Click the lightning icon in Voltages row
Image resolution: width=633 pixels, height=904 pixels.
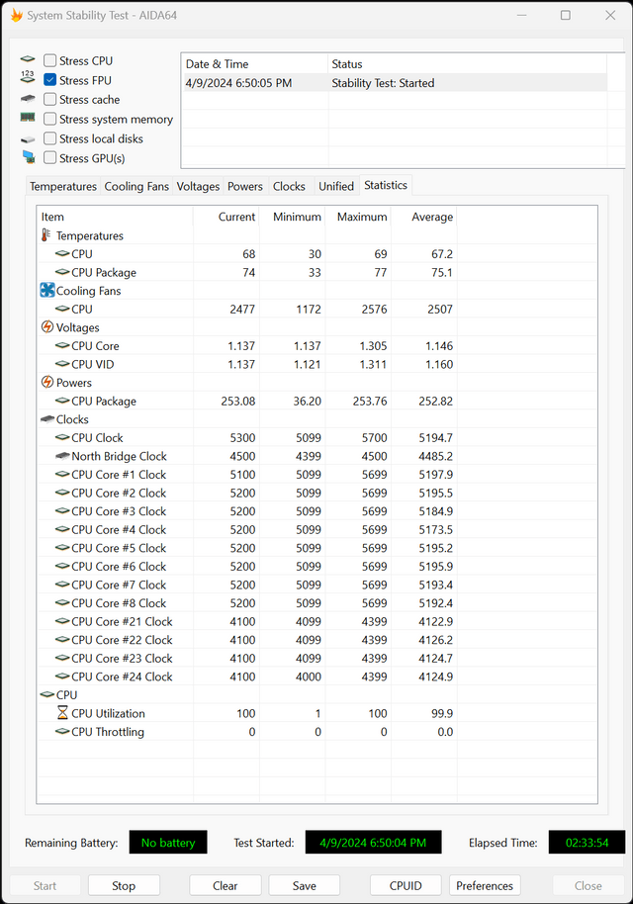coord(47,327)
